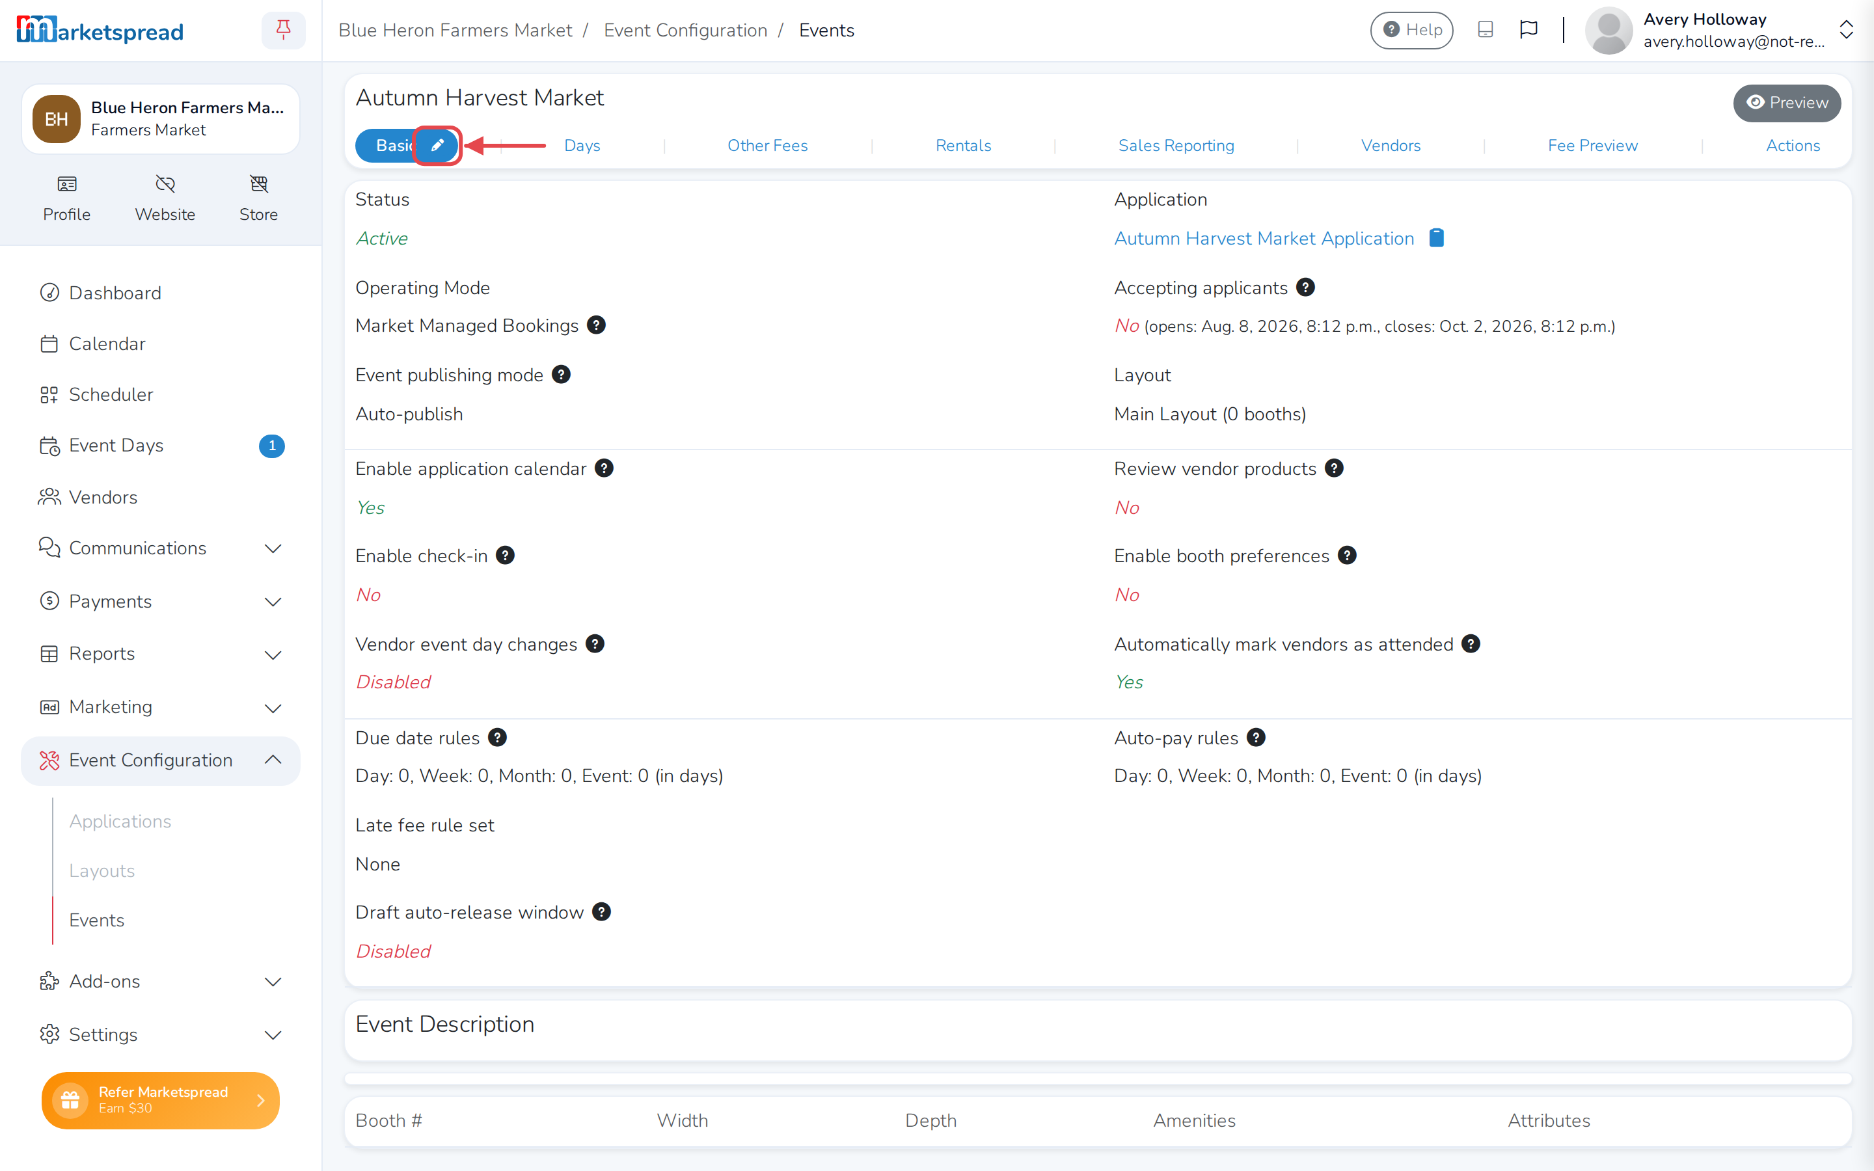This screenshot has height=1171, width=1874.
Task: Show help for Market Managed Bookings
Action: (596, 325)
